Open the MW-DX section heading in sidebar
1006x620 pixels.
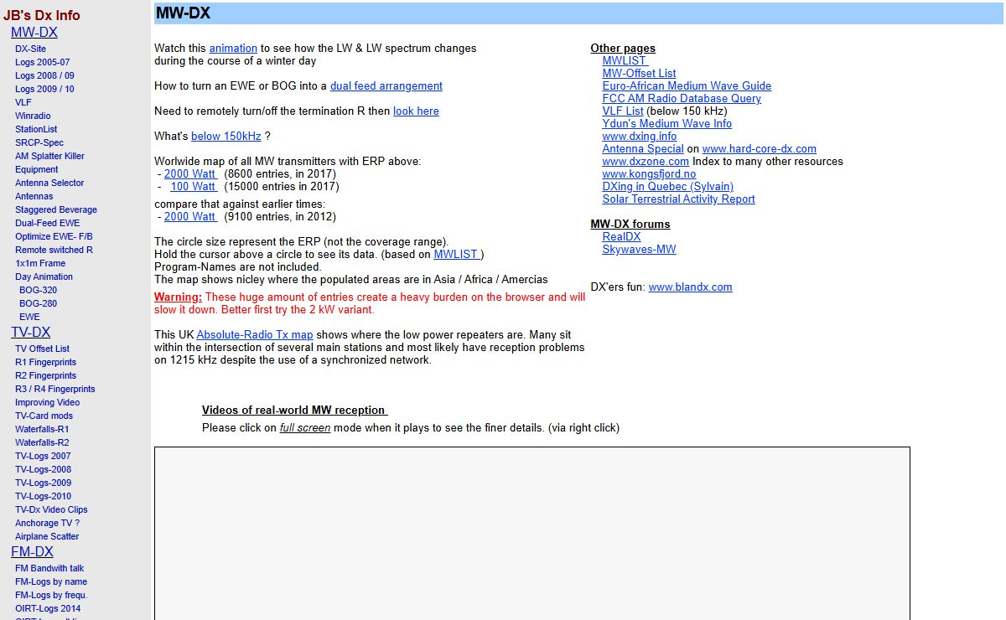pos(34,33)
